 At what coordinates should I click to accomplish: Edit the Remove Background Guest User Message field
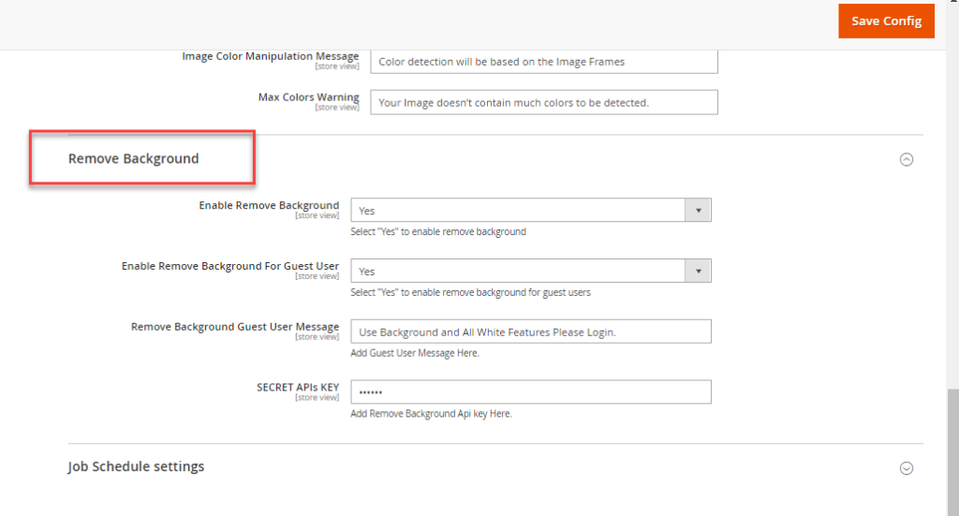(531, 332)
